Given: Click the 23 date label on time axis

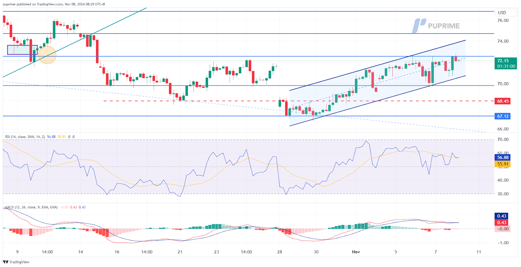Looking at the screenshot, I should coord(217,252).
